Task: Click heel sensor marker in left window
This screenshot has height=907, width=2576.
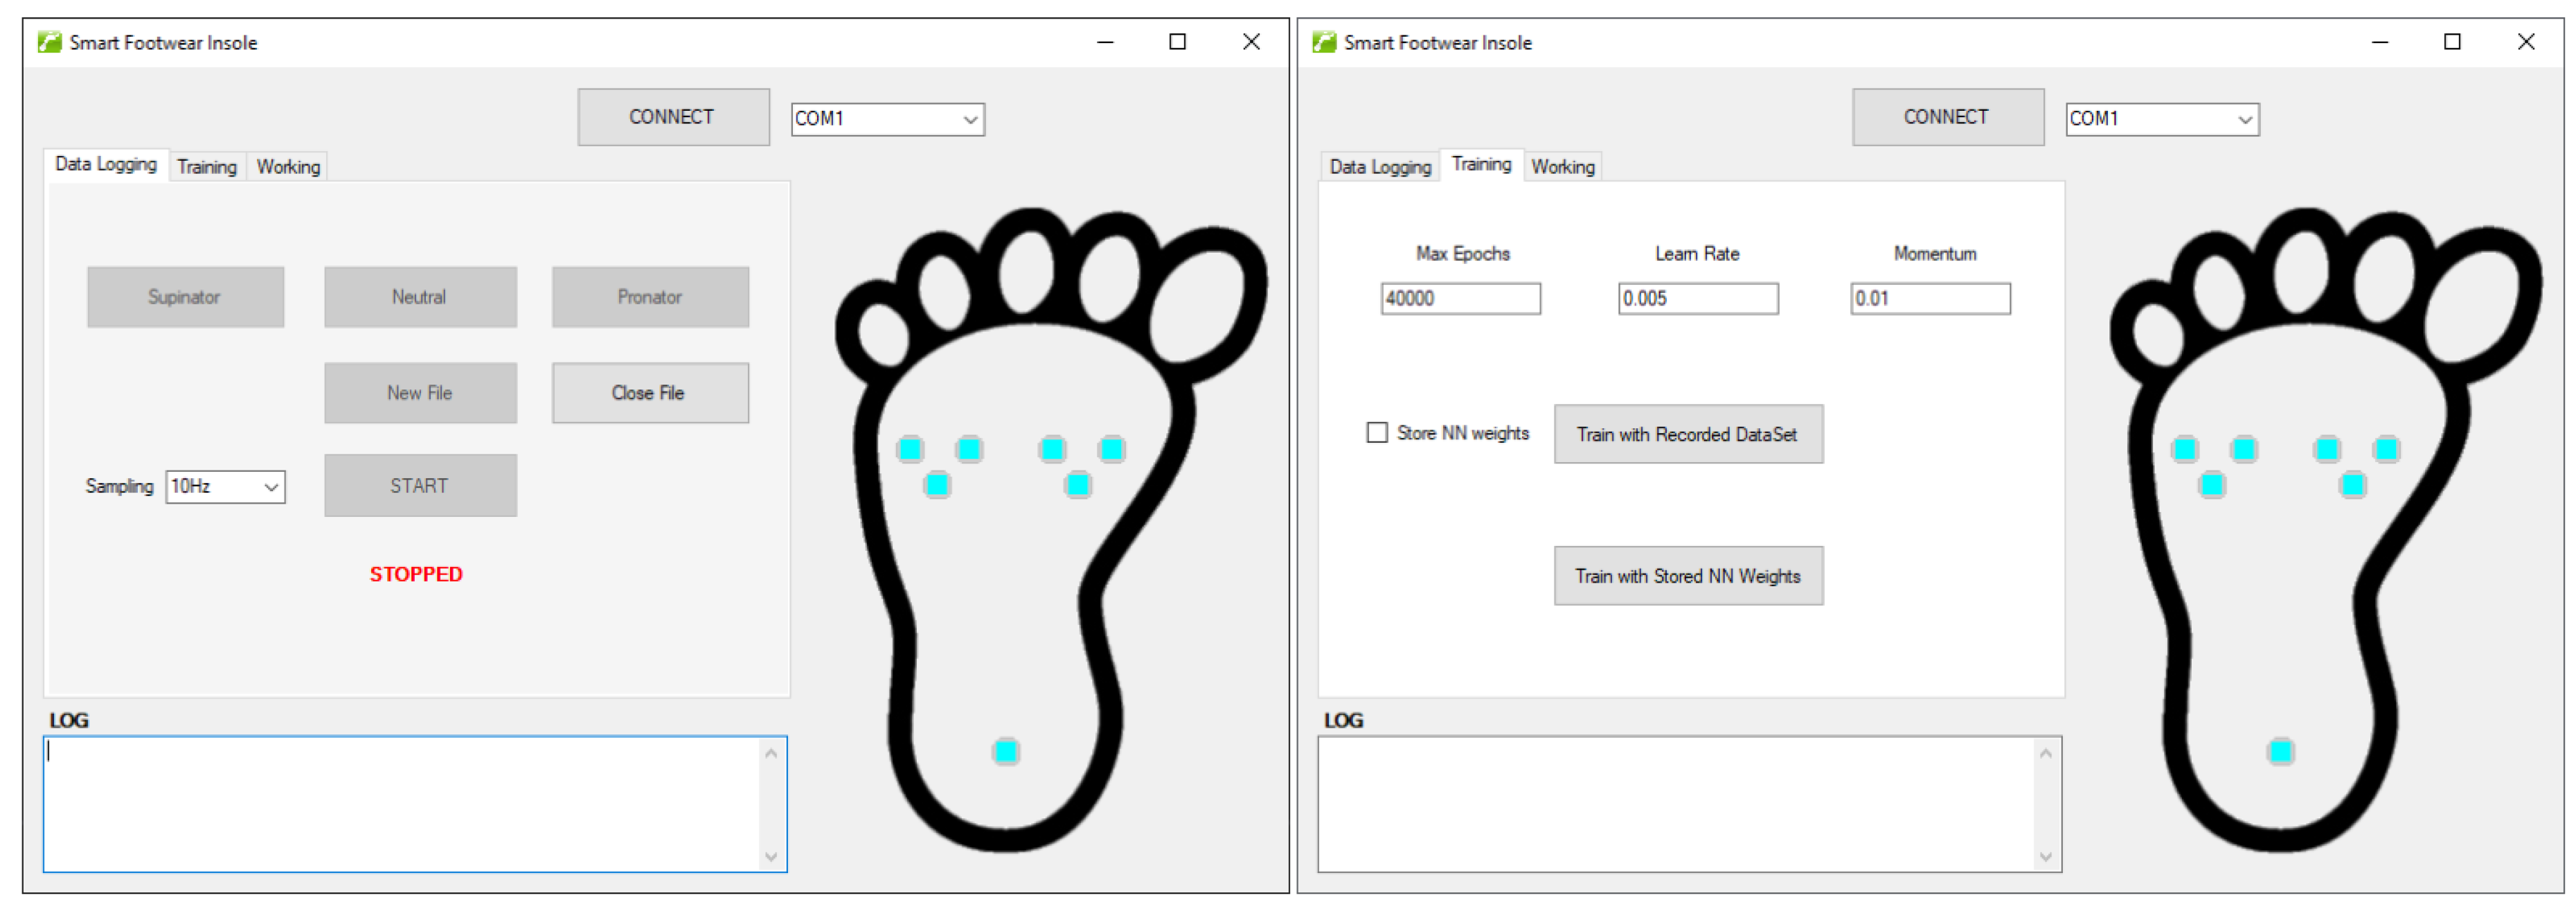Action: tap(1006, 751)
